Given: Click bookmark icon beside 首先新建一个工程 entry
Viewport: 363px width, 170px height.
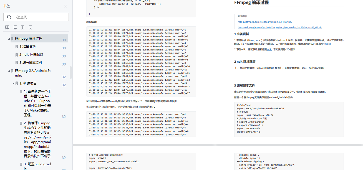Looking at the screenshot, I should click(x=21, y=92).
